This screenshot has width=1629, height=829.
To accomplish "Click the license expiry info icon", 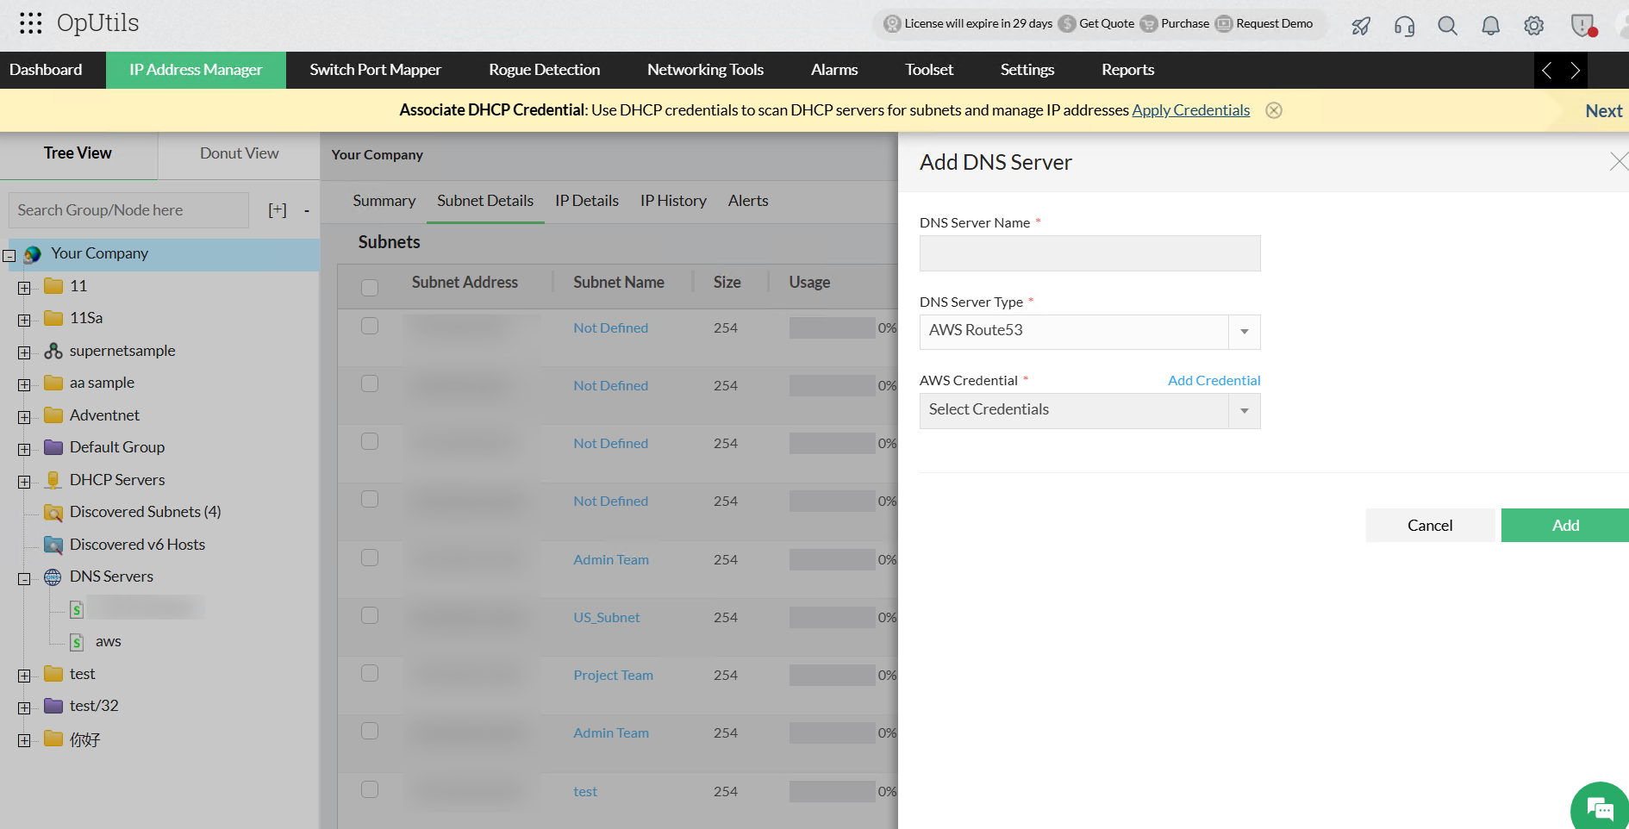I will click(x=893, y=24).
